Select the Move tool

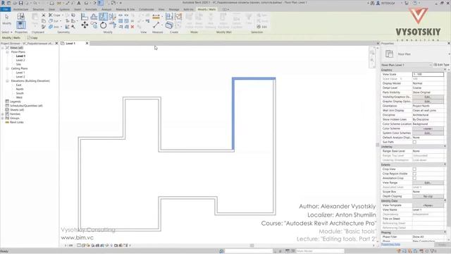(x=85, y=25)
